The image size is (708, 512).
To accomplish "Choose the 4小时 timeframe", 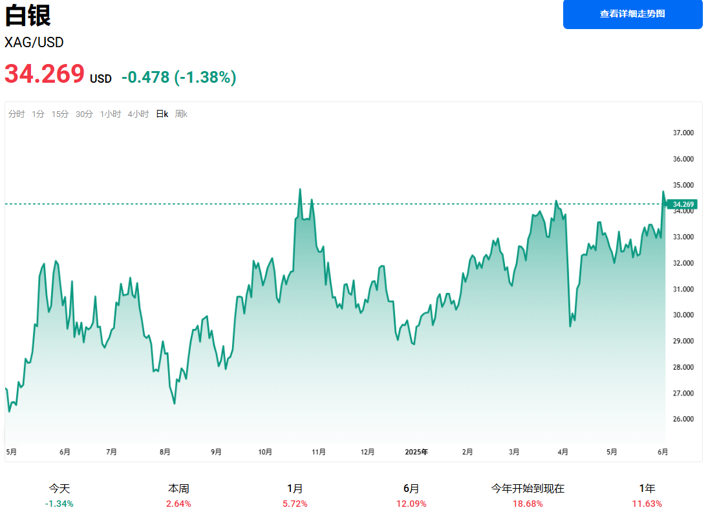I will tap(138, 114).
